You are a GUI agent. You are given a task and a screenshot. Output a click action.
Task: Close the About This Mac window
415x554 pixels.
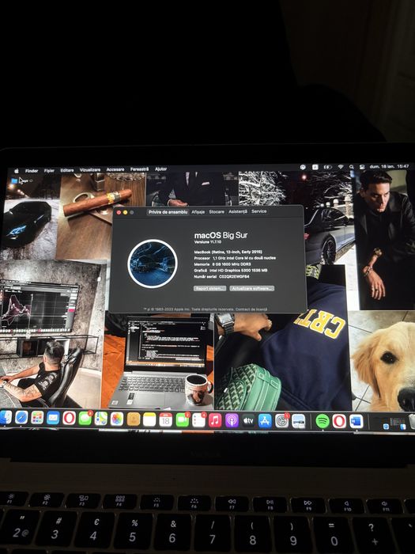119,212
